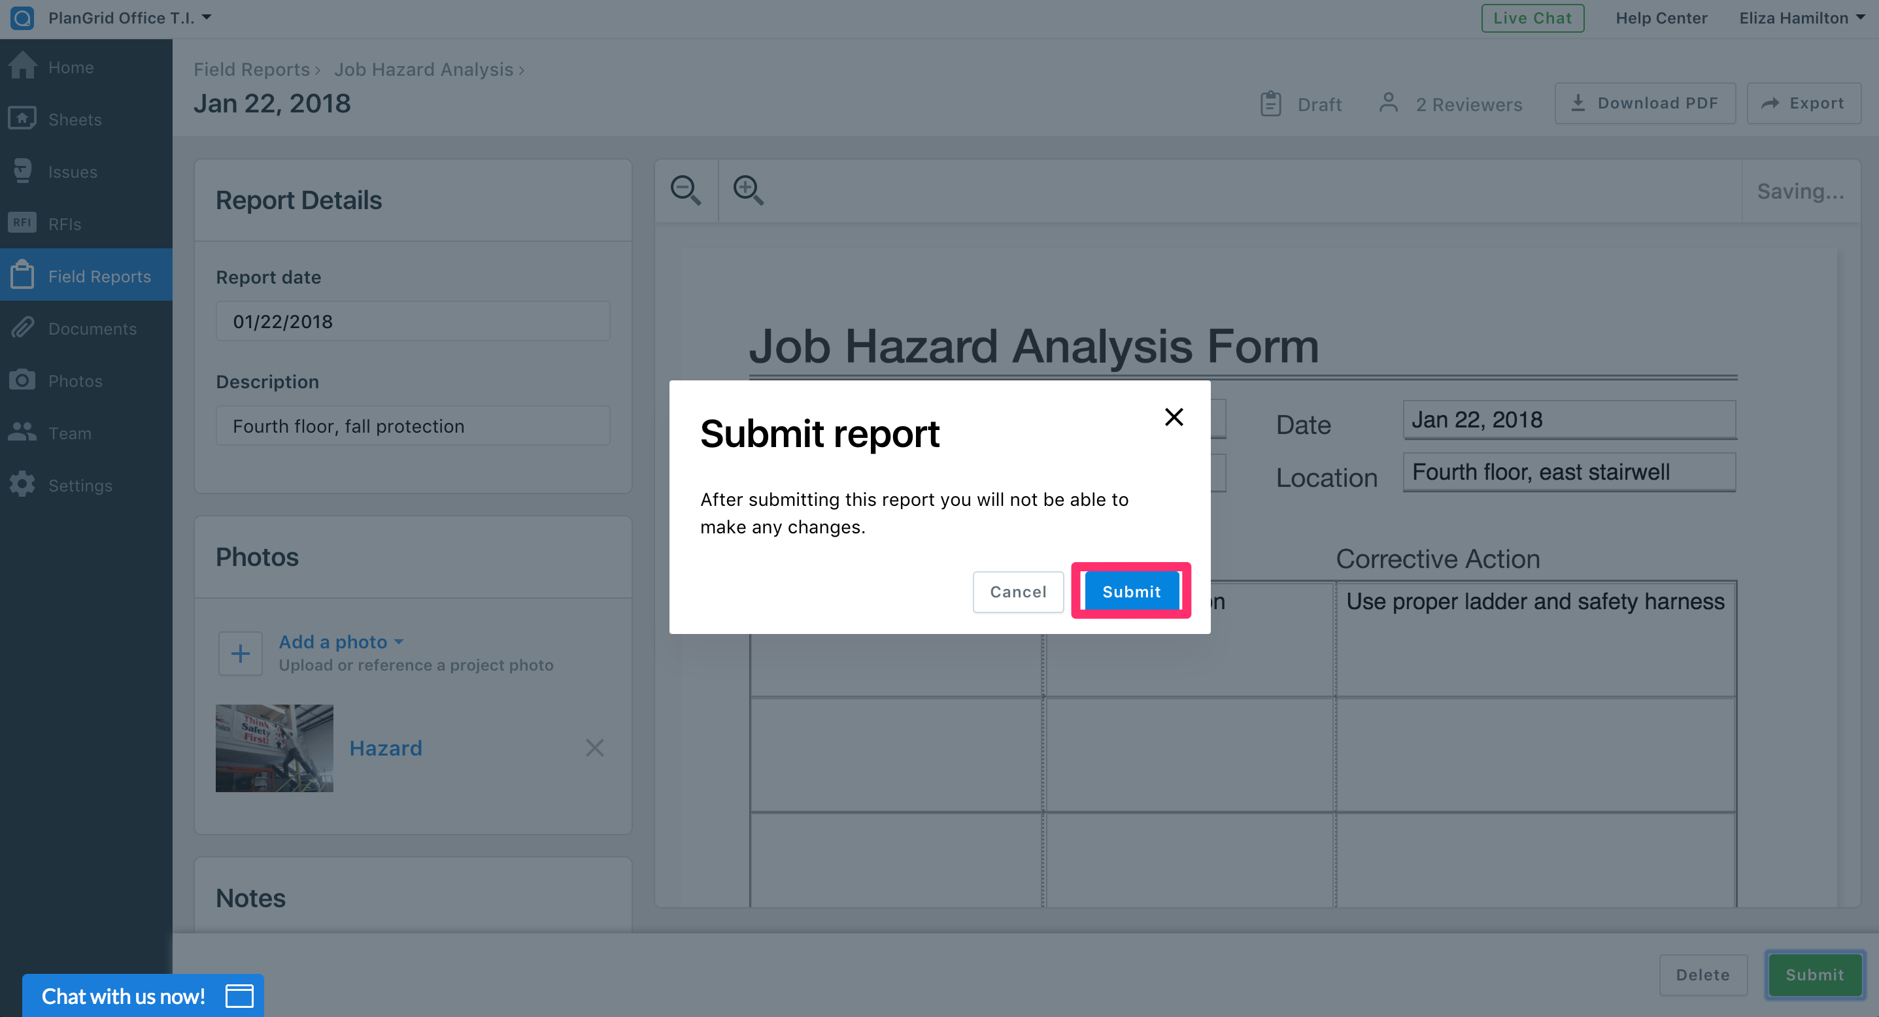Open the Team people icon
This screenshot has height=1017, width=1879.
pyautogui.click(x=23, y=431)
